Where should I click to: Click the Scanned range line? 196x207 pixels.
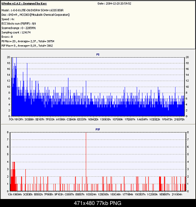tap(18, 28)
